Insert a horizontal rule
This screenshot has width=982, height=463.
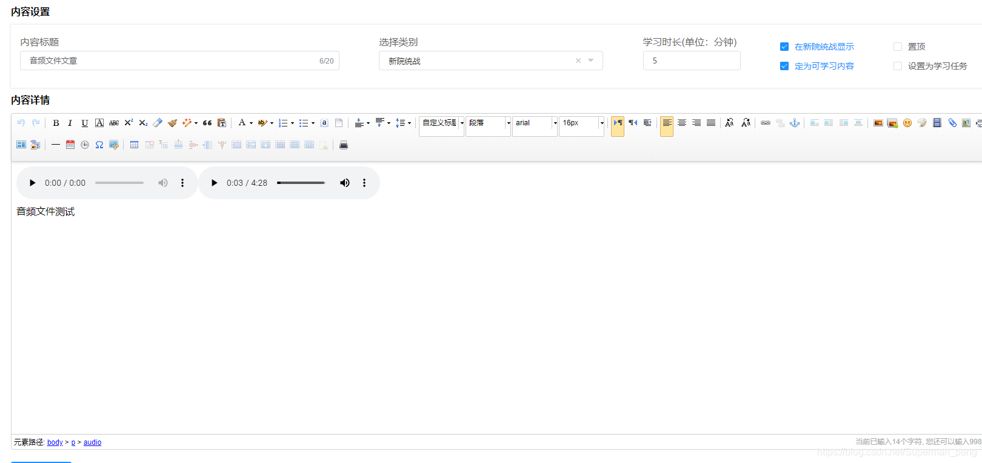click(x=56, y=145)
